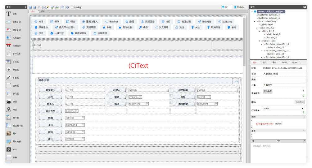Open the 提交 properties tab
The height and width of the screenshot is (168, 312).
point(265,62)
